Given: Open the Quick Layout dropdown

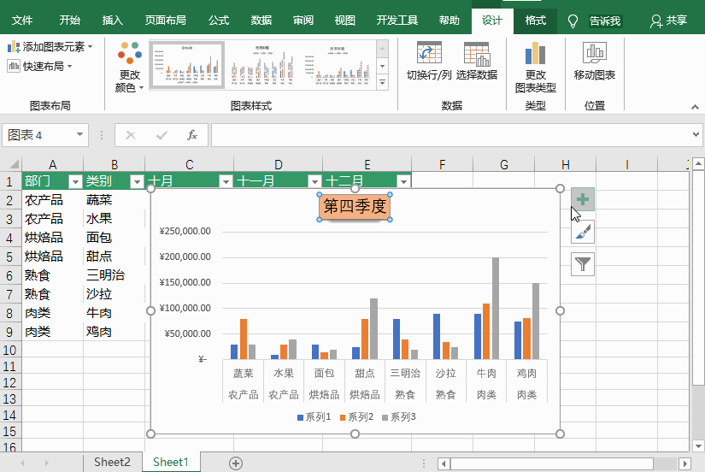Looking at the screenshot, I should [39, 67].
